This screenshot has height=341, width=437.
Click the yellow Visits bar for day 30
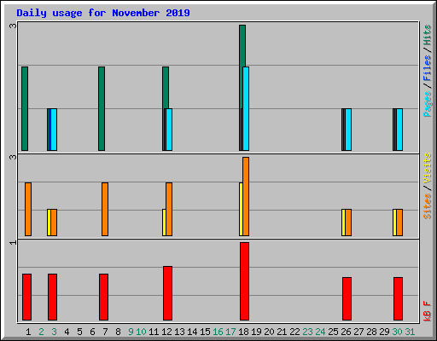[x=394, y=223]
